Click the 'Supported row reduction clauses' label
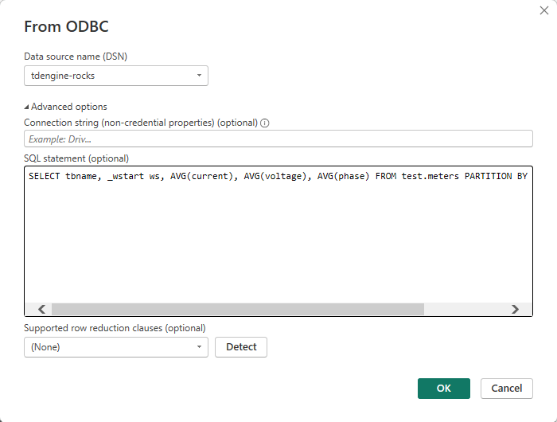The width and height of the screenshot is (557, 422). click(x=115, y=328)
